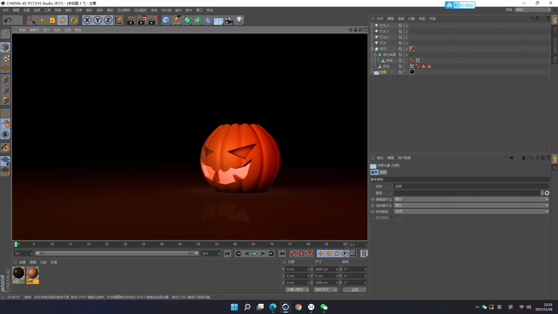Click the material tag on 布尔

coord(412,49)
